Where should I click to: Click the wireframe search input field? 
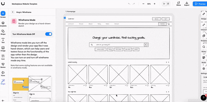click(119, 45)
